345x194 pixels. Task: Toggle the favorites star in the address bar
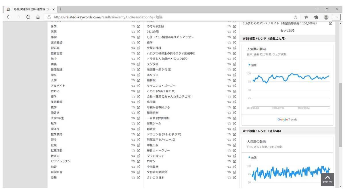click(296, 17)
